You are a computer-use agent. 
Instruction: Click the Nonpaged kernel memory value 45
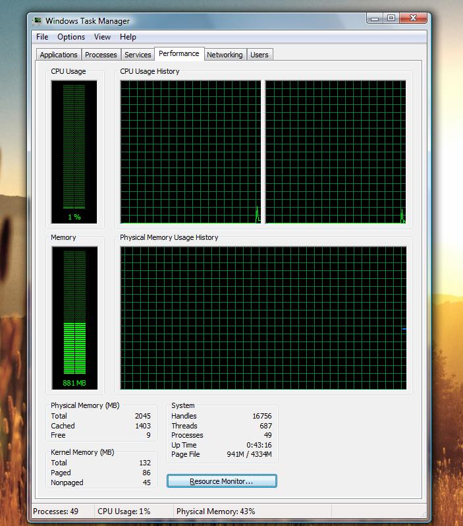(146, 482)
